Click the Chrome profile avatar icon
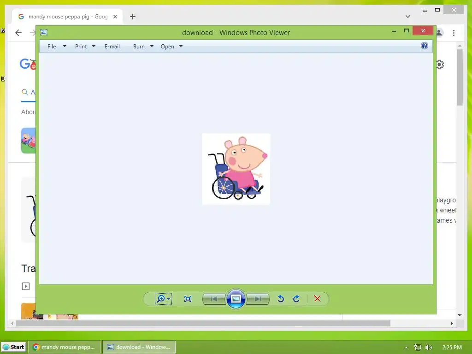 pyautogui.click(x=439, y=33)
